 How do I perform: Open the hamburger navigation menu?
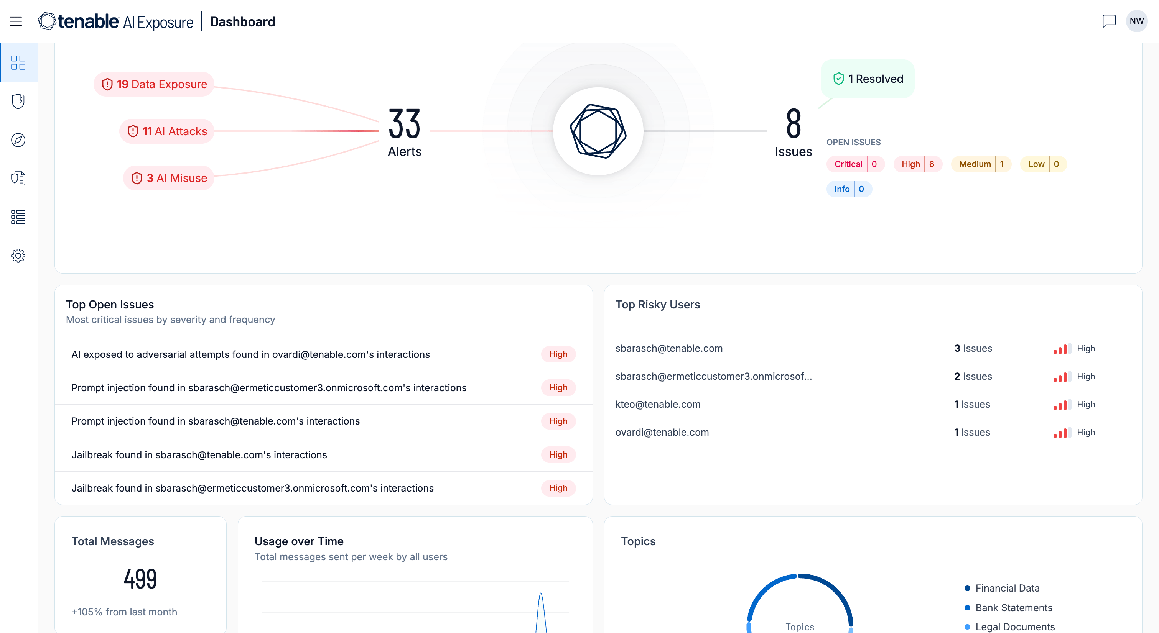click(16, 21)
